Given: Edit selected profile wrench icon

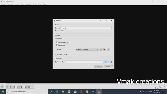Looking at the screenshot, I should (101, 49).
